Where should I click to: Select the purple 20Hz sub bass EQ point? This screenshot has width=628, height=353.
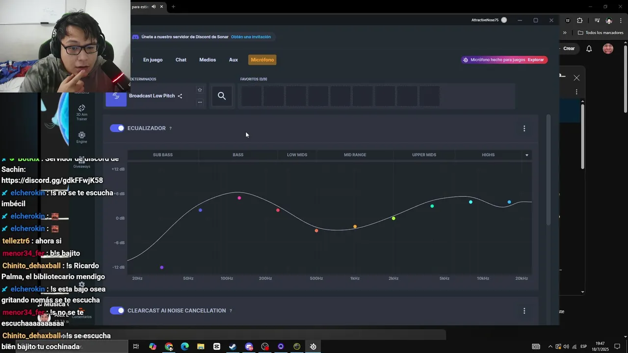point(162,267)
